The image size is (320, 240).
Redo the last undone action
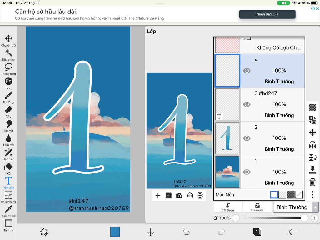(222, 232)
